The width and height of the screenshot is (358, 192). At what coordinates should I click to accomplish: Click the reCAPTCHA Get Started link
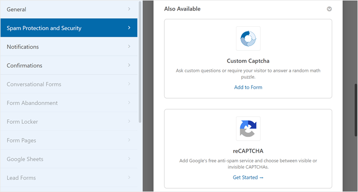[248, 177]
